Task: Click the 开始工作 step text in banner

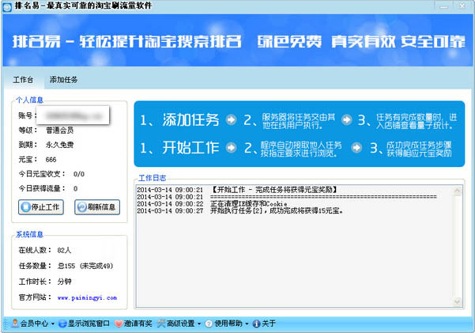Action: 190,148
